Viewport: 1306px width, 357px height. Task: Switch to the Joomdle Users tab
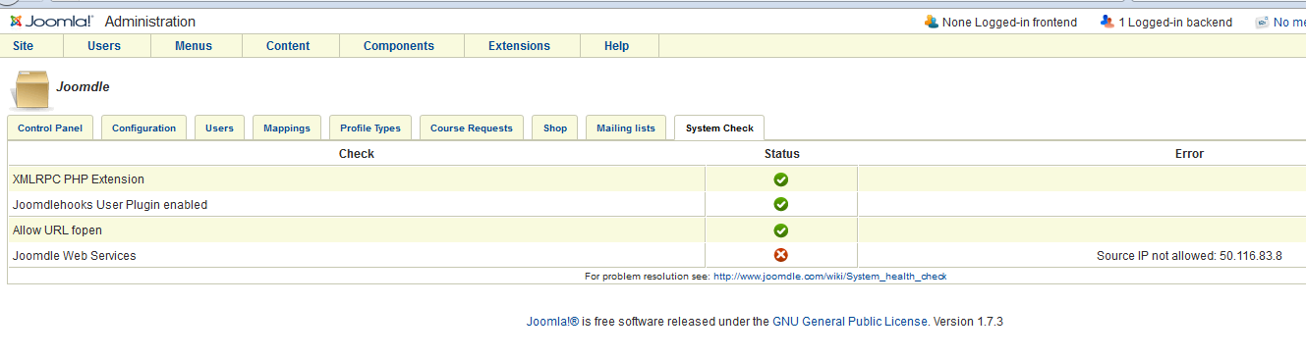[x=219, y=128]
